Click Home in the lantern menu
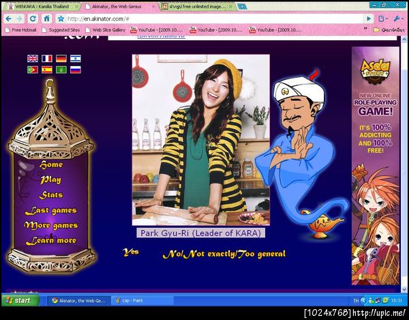 (x=51, y=164)
